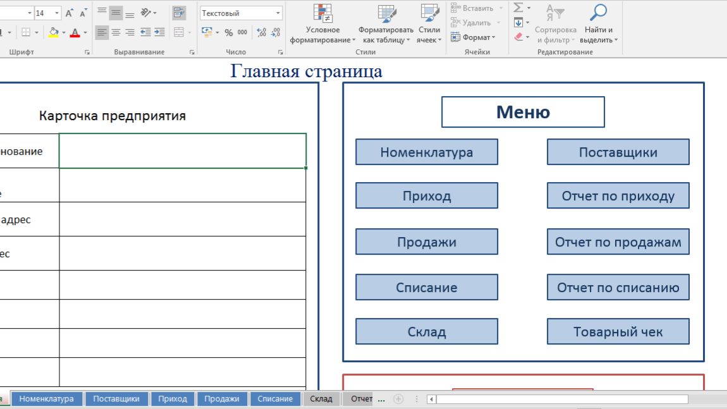Select the selected cell beside наименование
727x409 pixels.
tap(183, 150)
